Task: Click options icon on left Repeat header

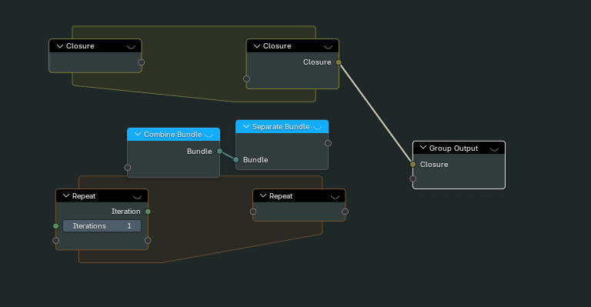Action: 138,197
